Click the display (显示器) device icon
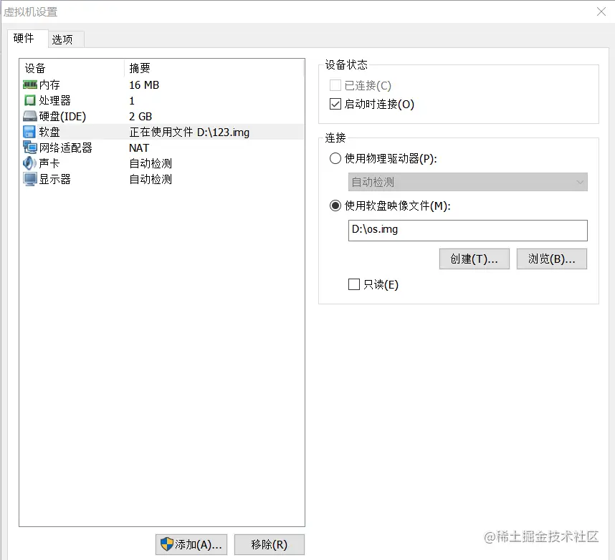The image size is (615, 560). 30,179
